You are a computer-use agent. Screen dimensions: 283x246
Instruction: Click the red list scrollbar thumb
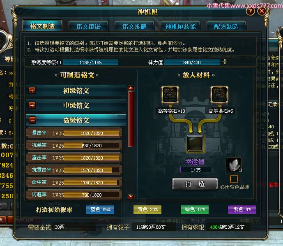pyautogui.click(x=131, y=119)
